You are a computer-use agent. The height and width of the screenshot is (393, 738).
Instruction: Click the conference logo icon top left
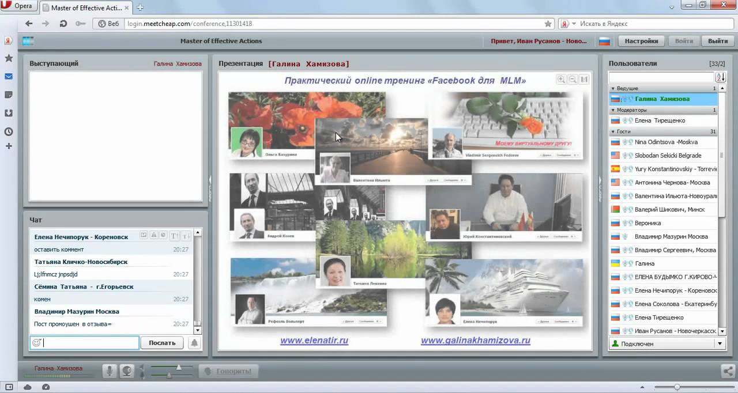(28, 41)
